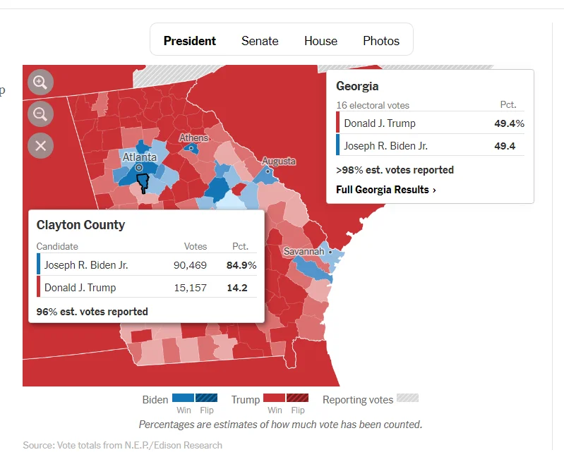The width and height of the screenshot is (564, 457).
Task: Click the Atlanta city marker
Action: [x=139, y=168]
